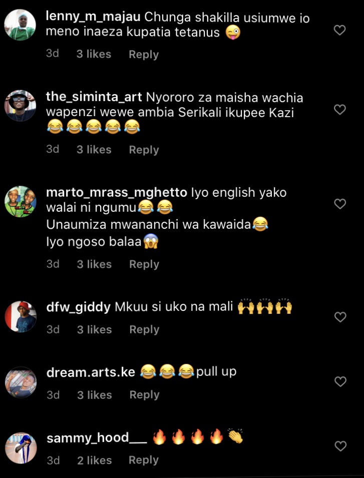The width and height of the screenshot is (364, 478).
Task: Open the_siminta_art's avatar
Action: point(20,106)
